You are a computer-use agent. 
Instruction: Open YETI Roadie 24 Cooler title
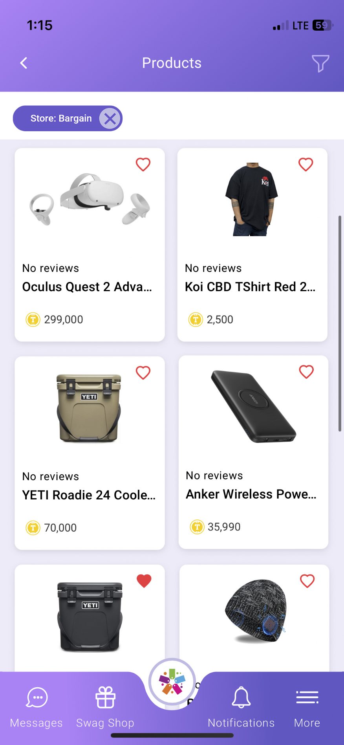click(x=89, y=495)
